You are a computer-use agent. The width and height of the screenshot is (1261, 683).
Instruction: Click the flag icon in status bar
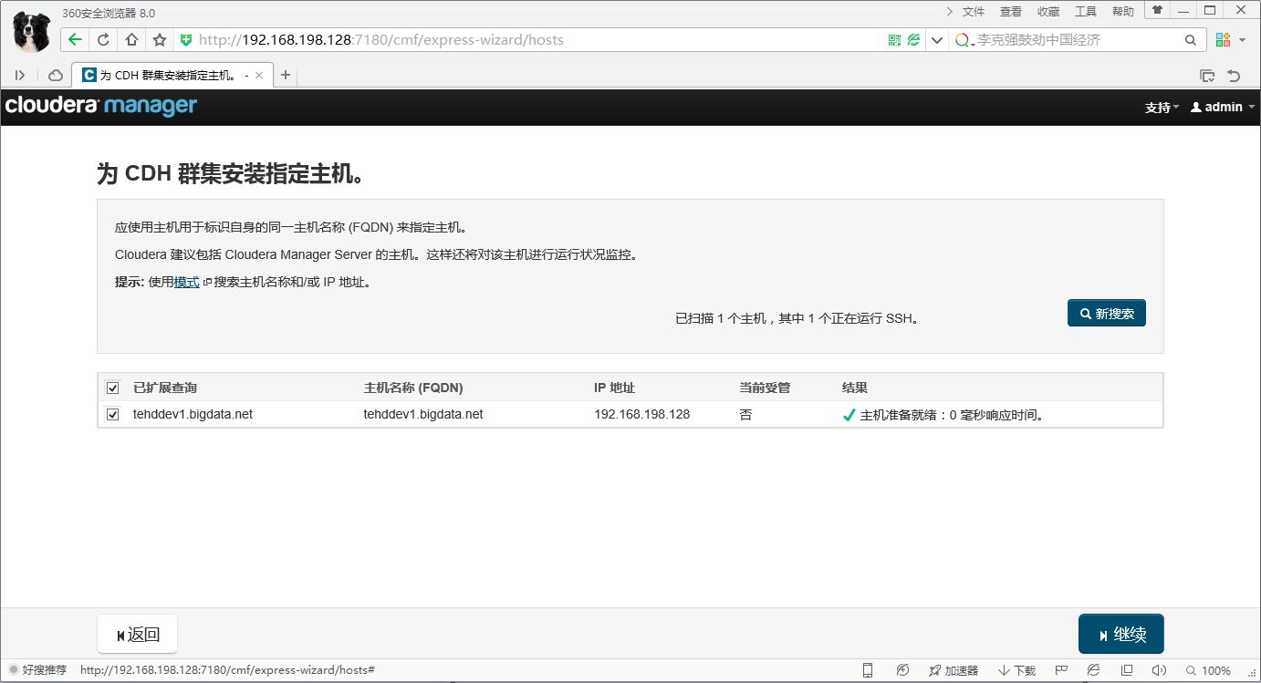pos(1062,670)
